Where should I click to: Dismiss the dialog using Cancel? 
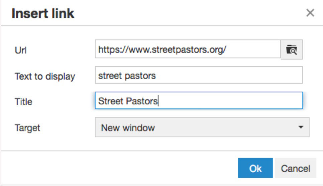[295, 168]
